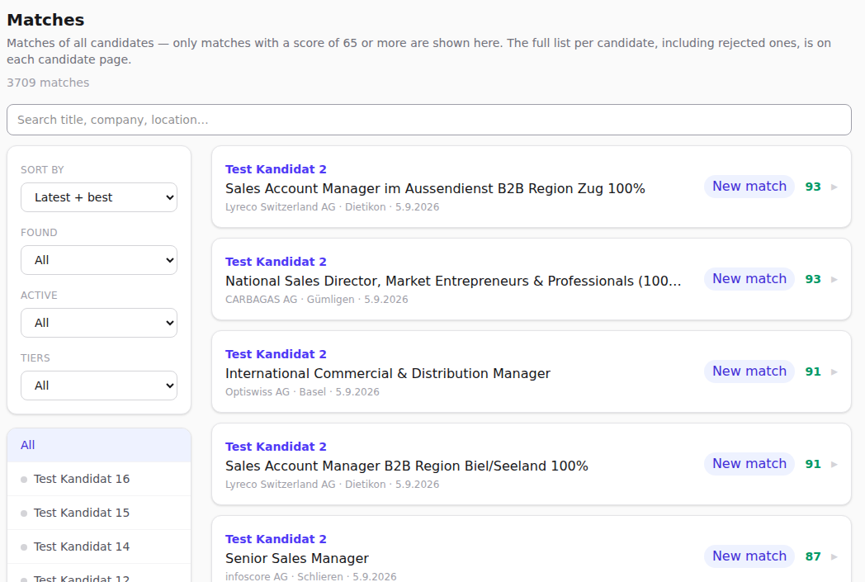The image size is (865, 582).
Task: Open the Active filter dropdown
Action: click(99, 323)
